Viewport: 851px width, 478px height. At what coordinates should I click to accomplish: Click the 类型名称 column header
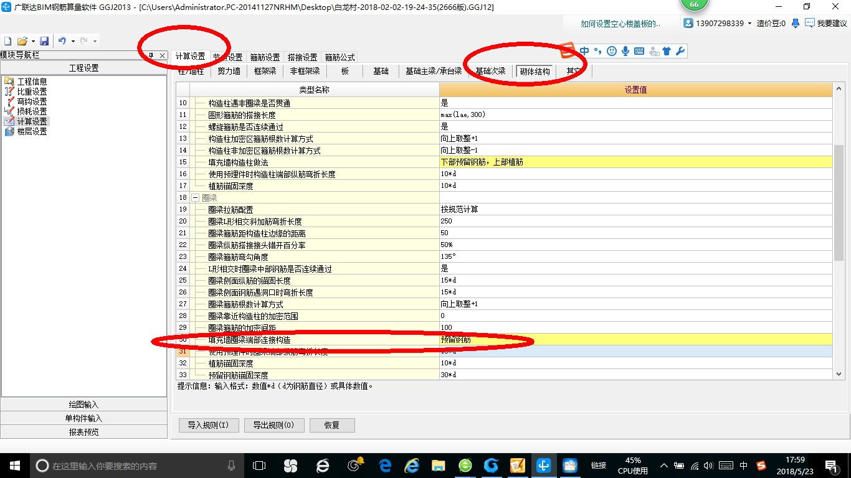[315, 90]
